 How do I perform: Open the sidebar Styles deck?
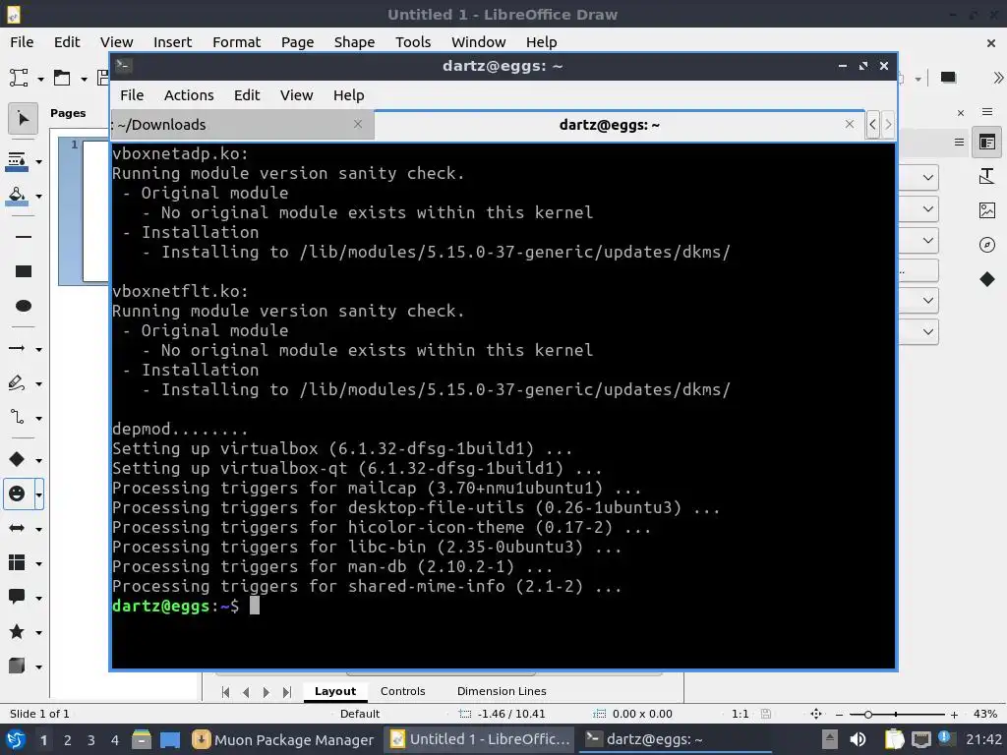pyautogui.click(x=987, y=176)
